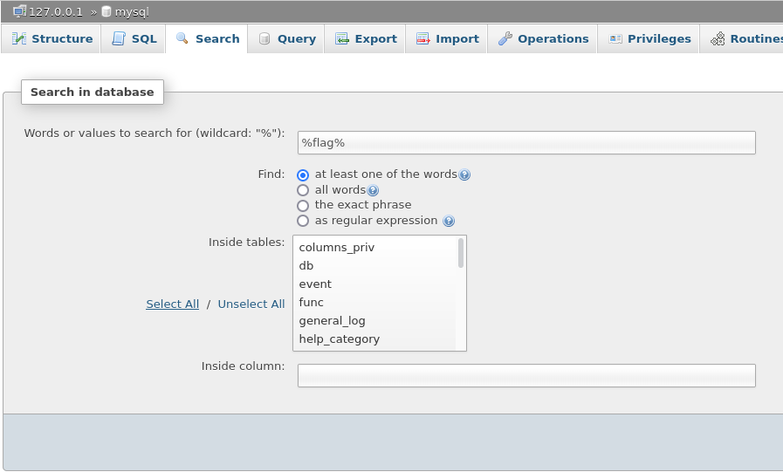783x472 pixels.
Task: Open help for 'at least one of the words'
Action: click(464, 174)
